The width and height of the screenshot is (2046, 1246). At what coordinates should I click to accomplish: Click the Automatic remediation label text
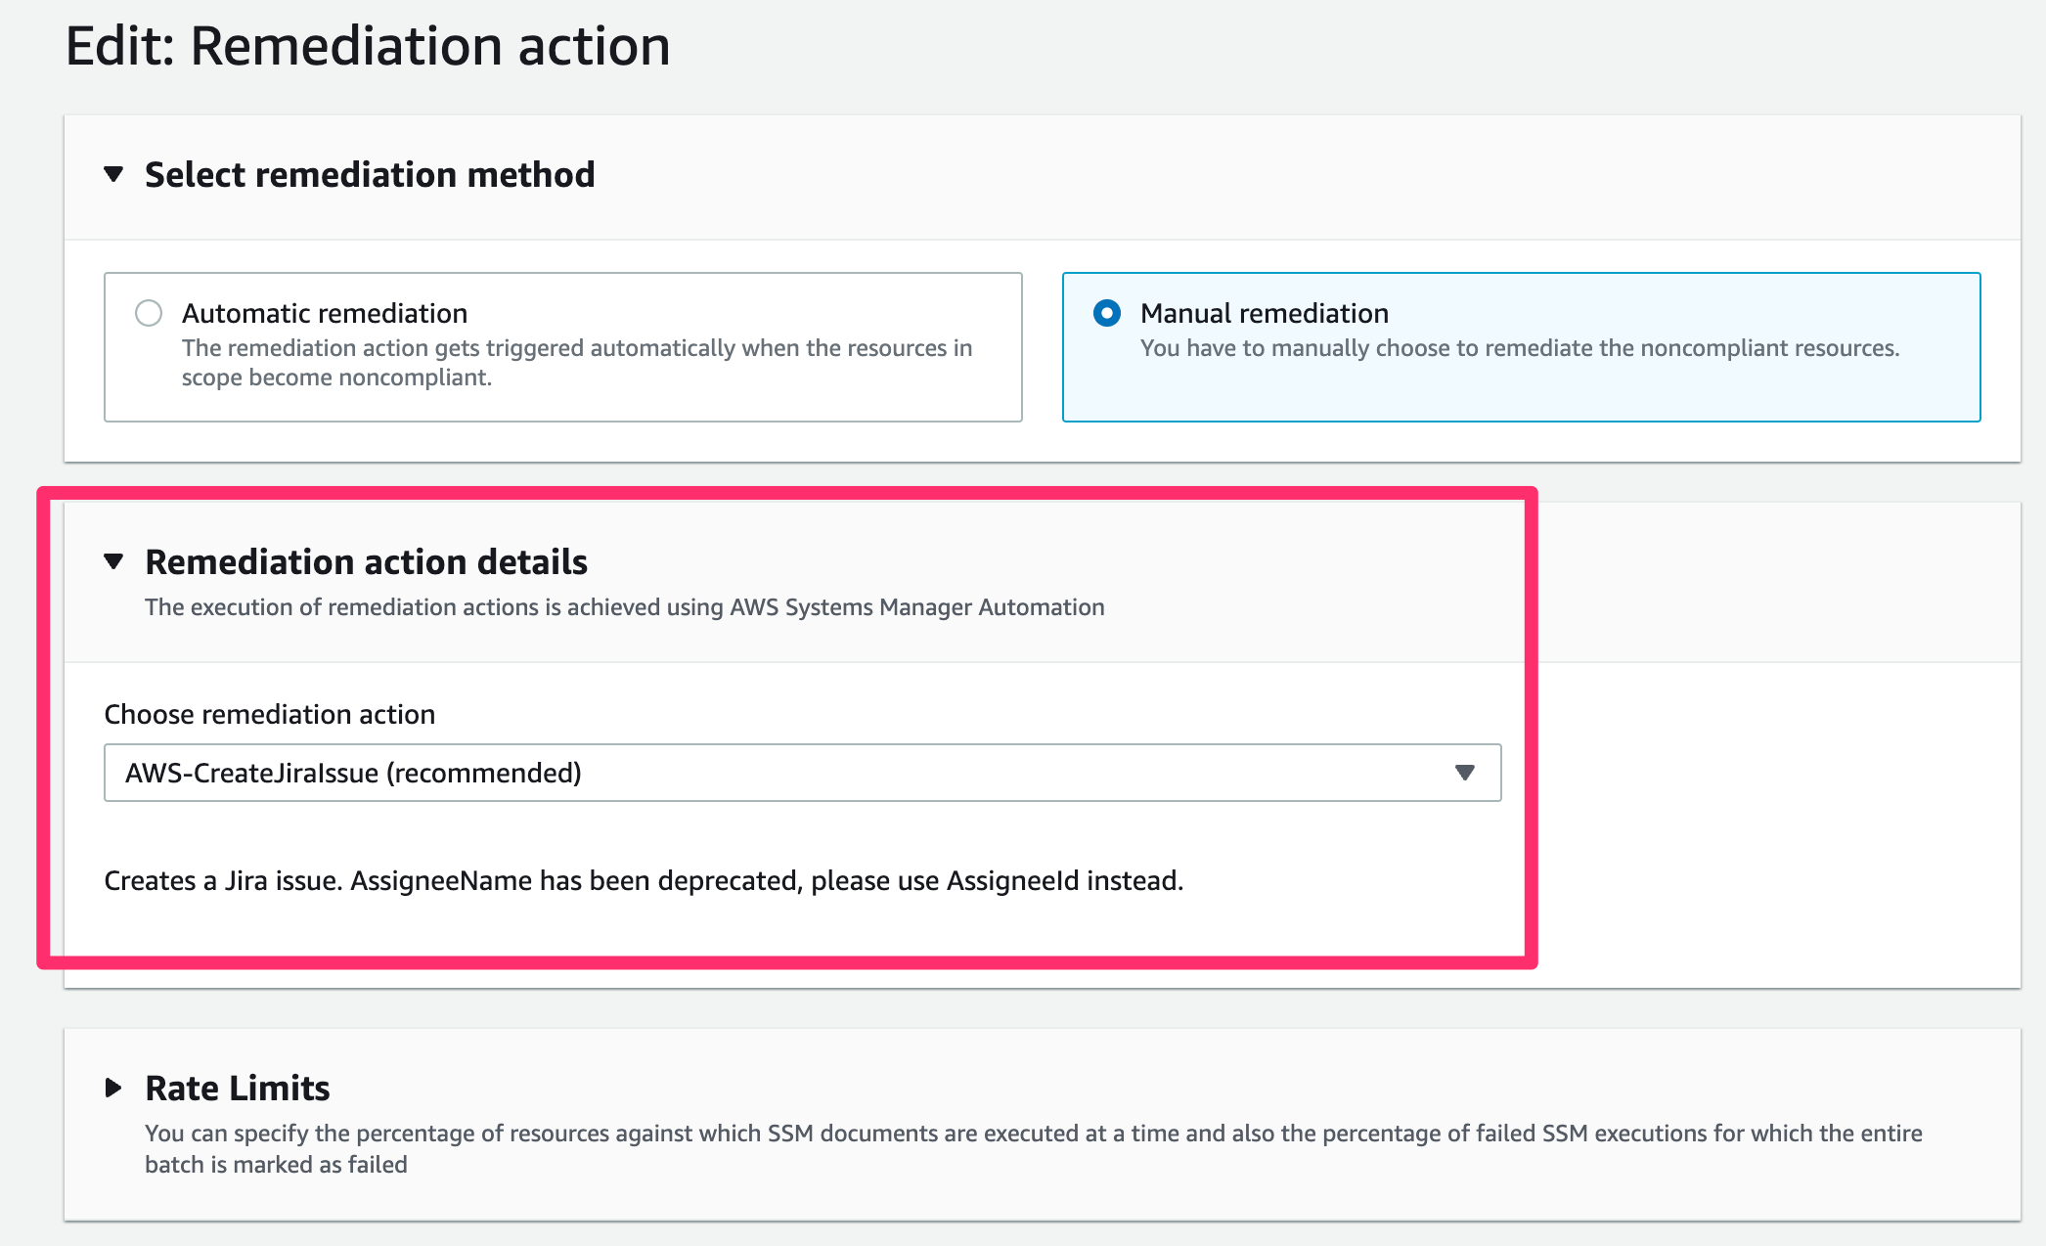point(325,313)
